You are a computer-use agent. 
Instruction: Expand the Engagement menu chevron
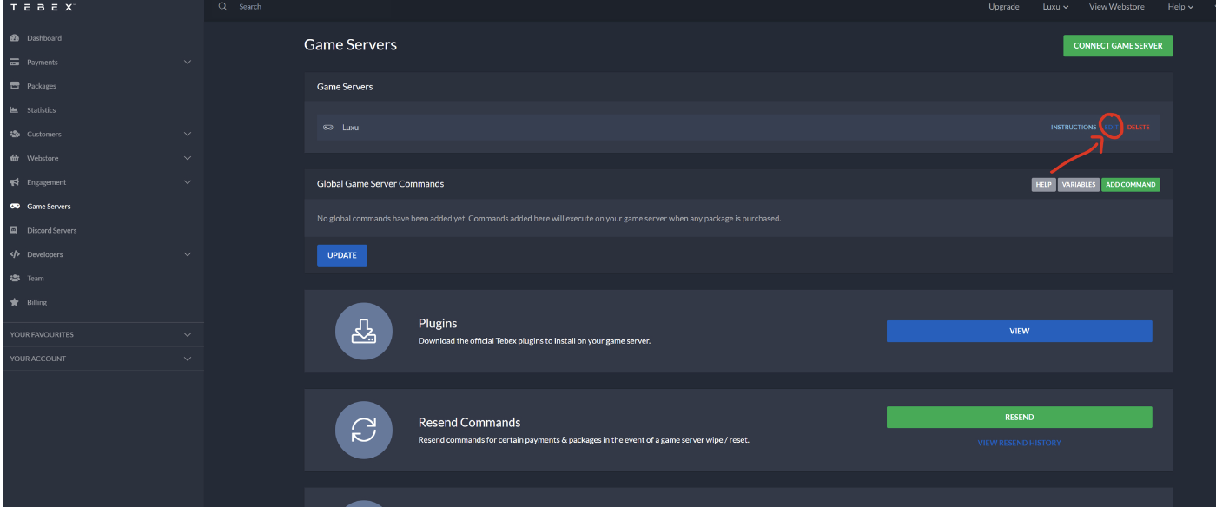click(188, 182)
